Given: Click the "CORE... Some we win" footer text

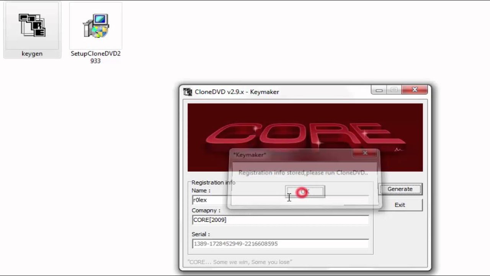Looking at the screenshot, I should 240,262.
